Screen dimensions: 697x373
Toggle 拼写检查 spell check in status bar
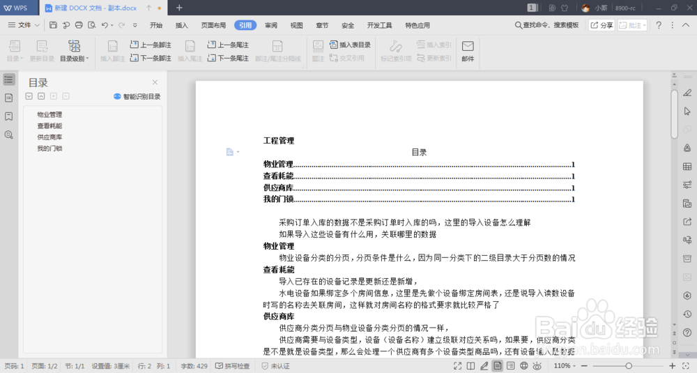233,366
